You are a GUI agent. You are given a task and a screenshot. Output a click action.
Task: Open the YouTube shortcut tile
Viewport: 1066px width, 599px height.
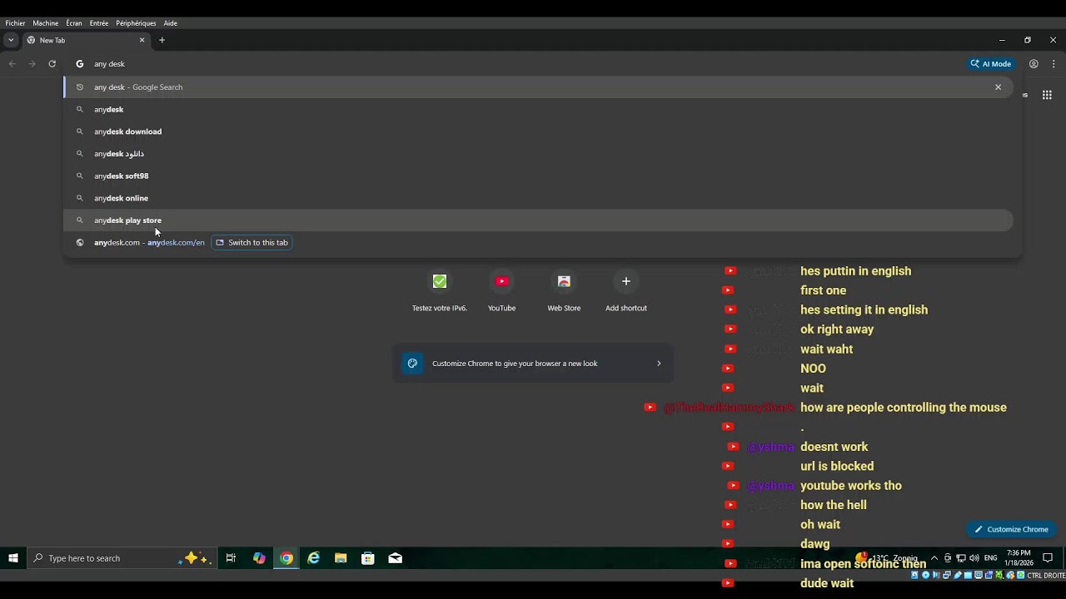501,291
